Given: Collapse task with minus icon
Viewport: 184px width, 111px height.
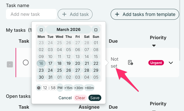Looking at the screenshot, I should (x=10, y=64).
